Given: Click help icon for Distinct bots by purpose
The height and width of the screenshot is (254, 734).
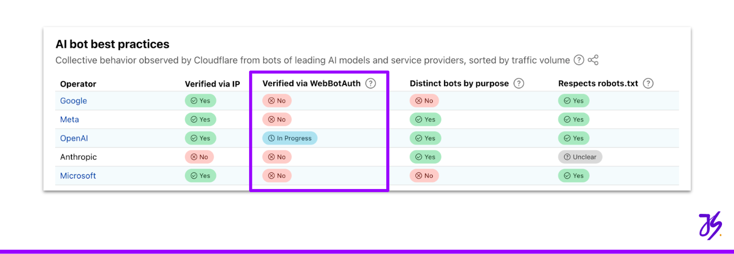Looking at the screenshot, I should click(518, 83).
